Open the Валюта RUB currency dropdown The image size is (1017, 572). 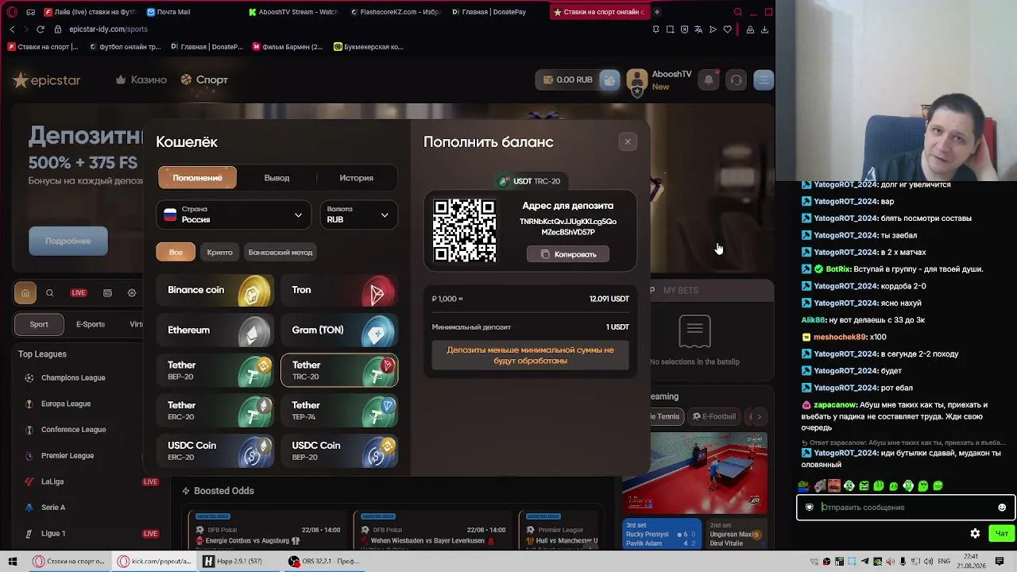(x=358, y=214)
